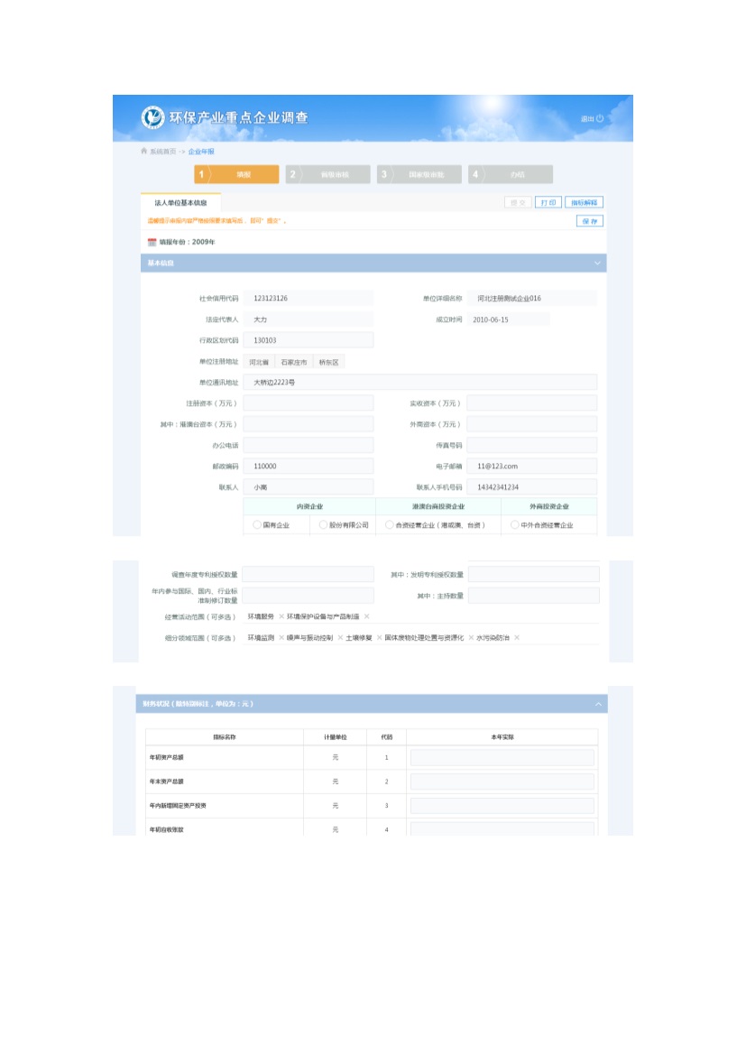Click the calendar icon next to 填报年份
746x1055 pixels.
152,242
